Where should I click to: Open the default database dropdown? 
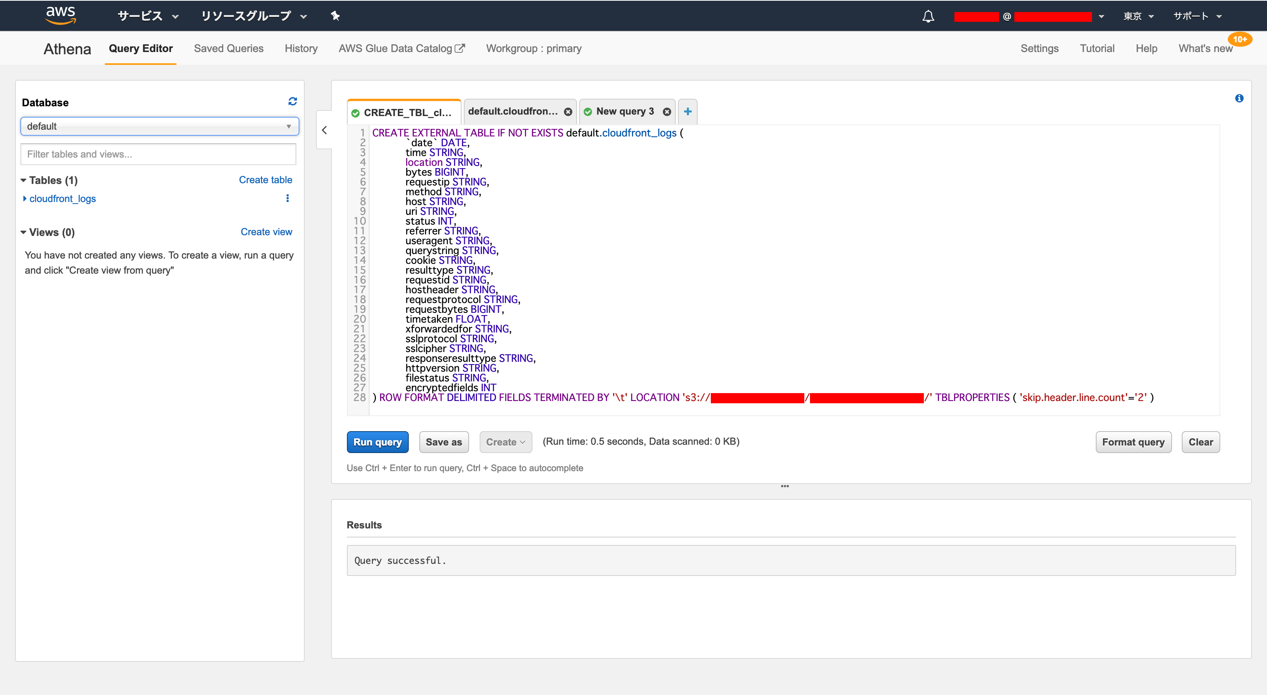pyautogui.click(x=160, y=126)
